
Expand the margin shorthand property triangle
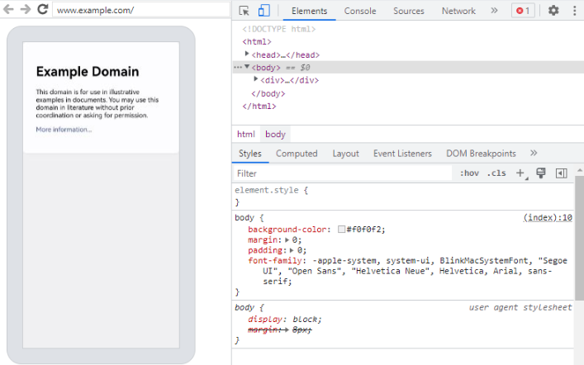click(287, 239)
